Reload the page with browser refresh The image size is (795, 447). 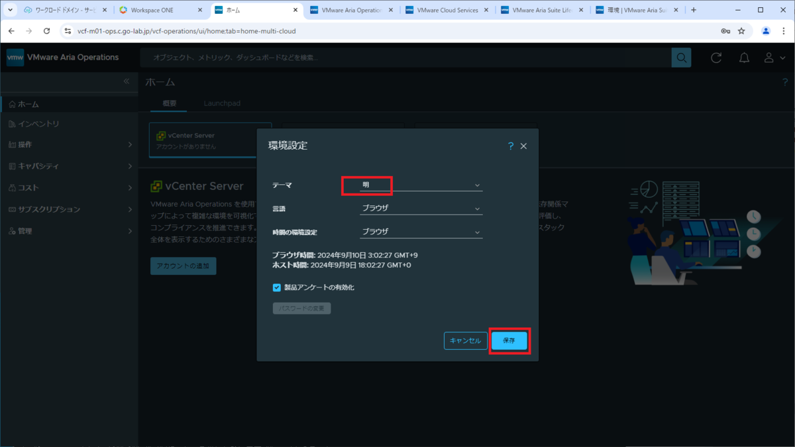click(46, 31)
